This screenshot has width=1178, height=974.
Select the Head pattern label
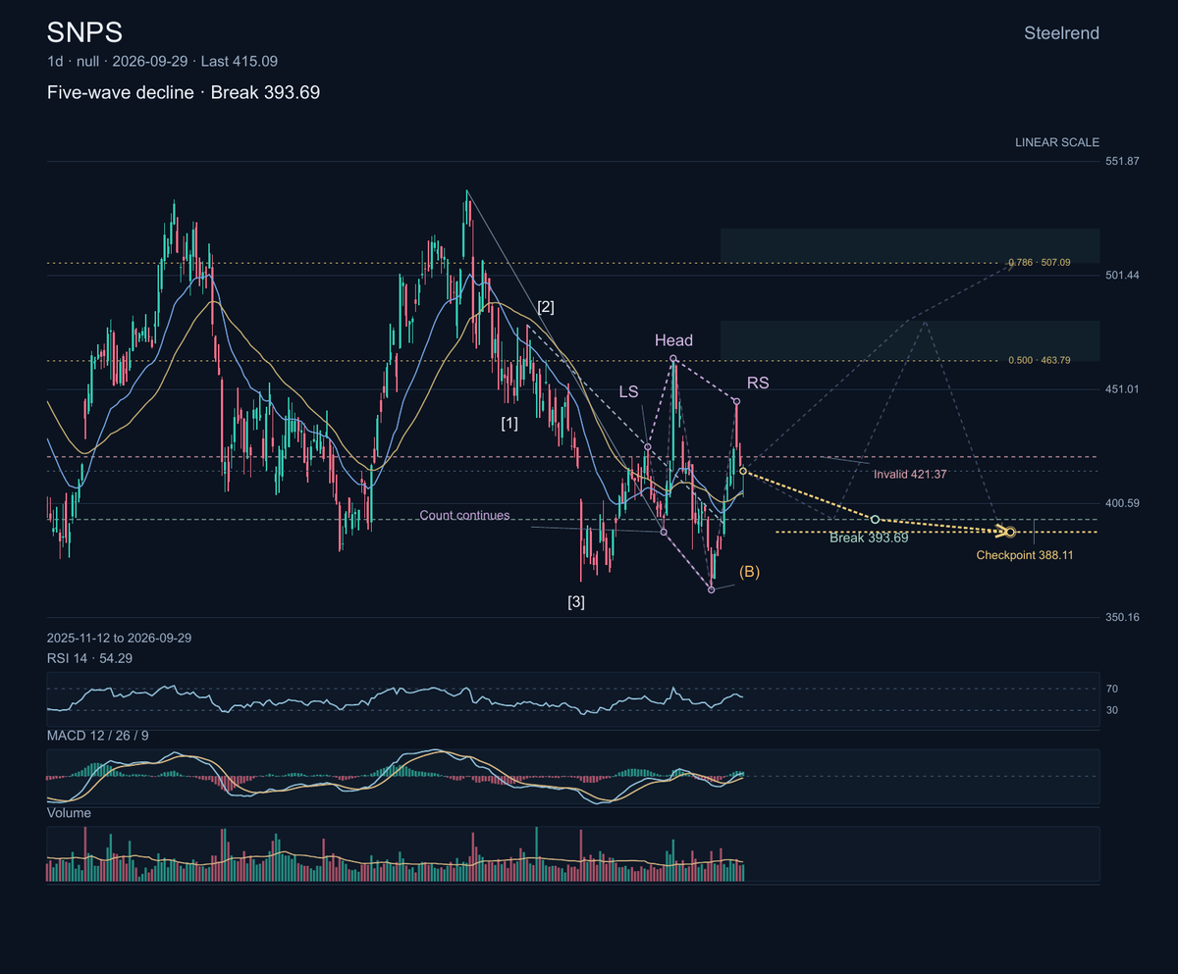[x=674, y=340]
